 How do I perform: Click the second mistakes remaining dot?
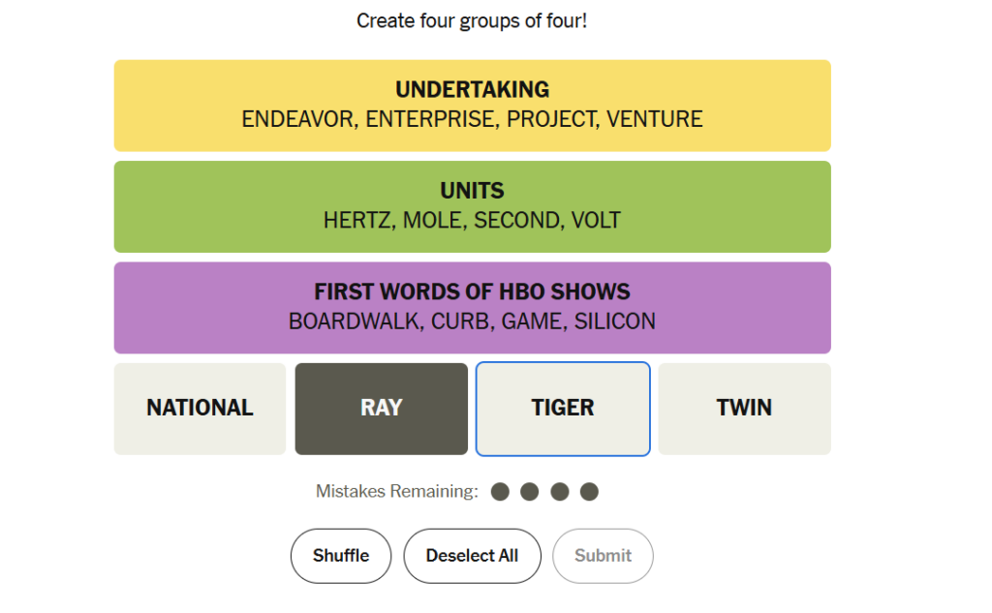[529, 492]
